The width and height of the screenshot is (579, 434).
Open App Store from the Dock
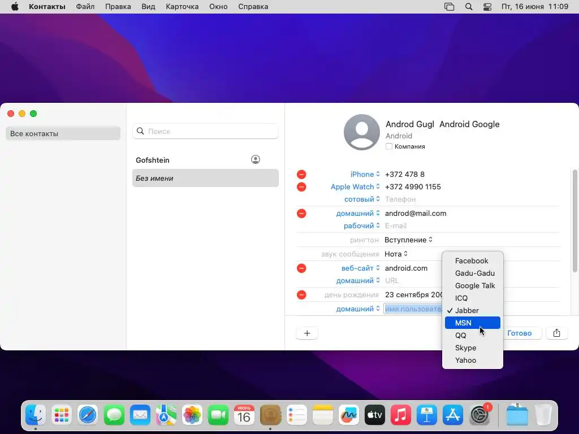[453, 415]
